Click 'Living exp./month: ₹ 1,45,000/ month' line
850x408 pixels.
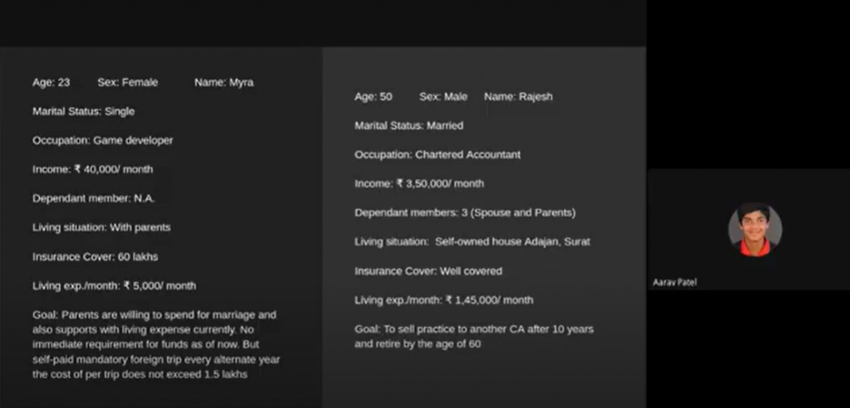pos(443,300)
